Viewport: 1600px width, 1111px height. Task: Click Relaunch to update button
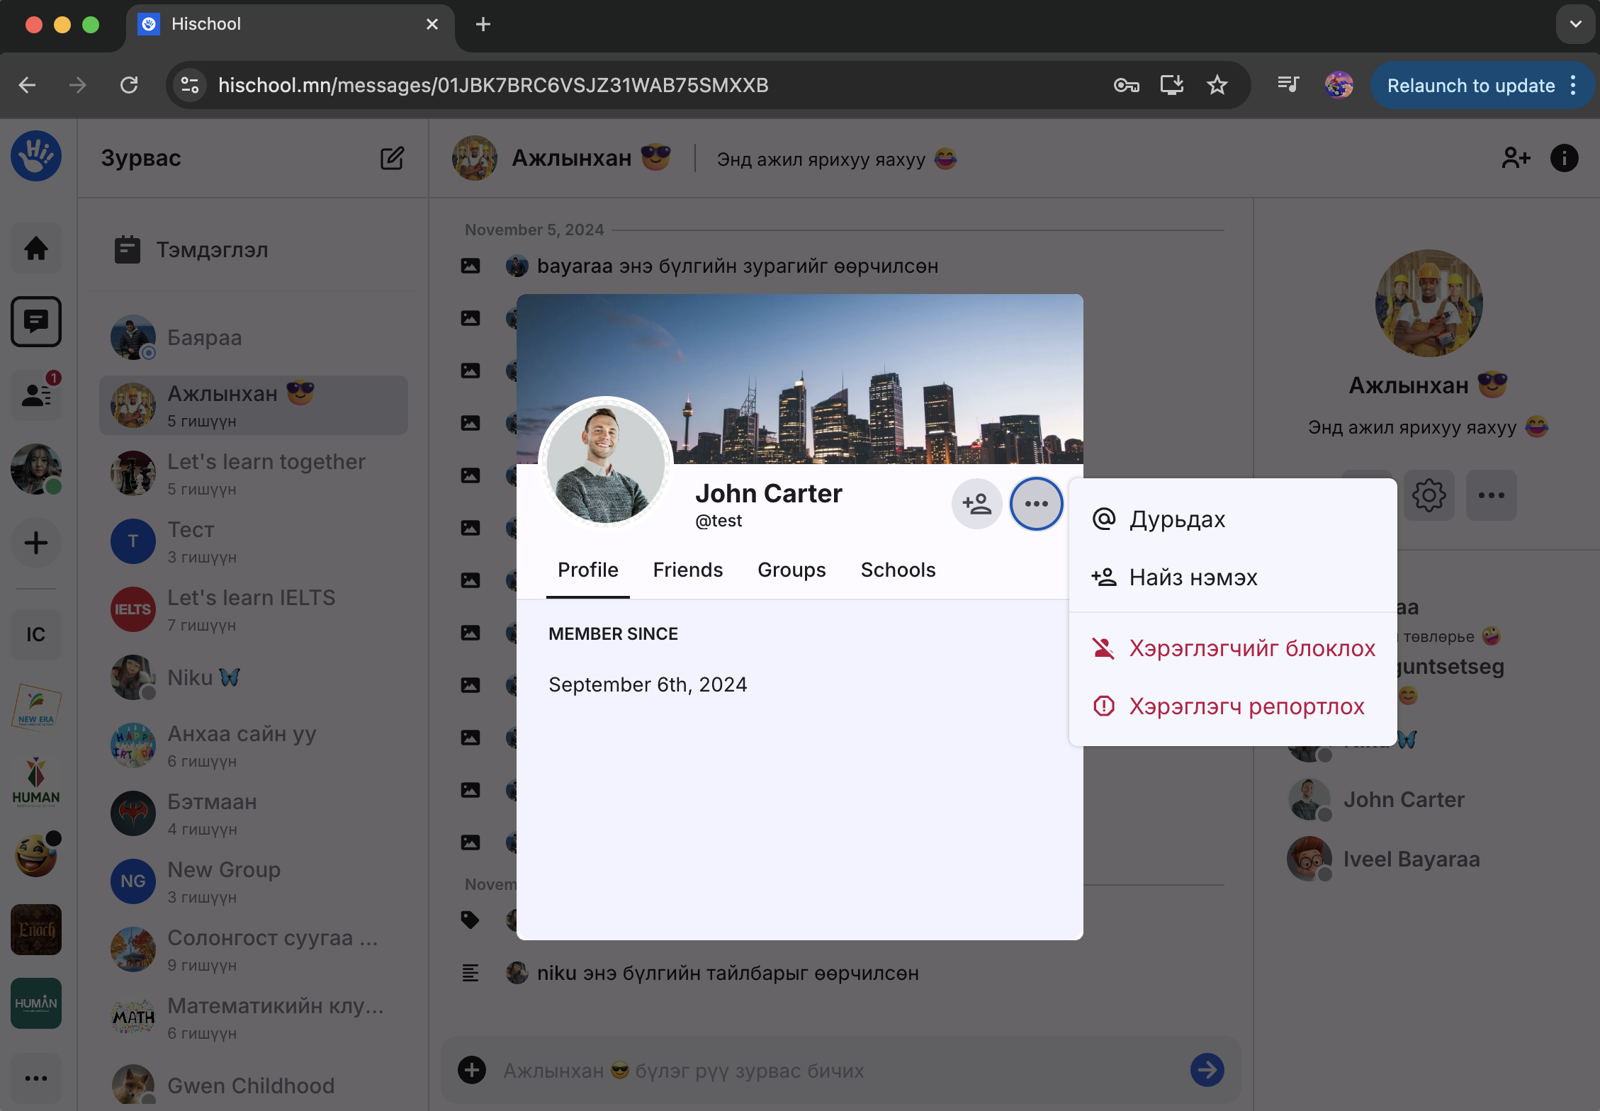pyautogui.click(x=1470, y=86)
